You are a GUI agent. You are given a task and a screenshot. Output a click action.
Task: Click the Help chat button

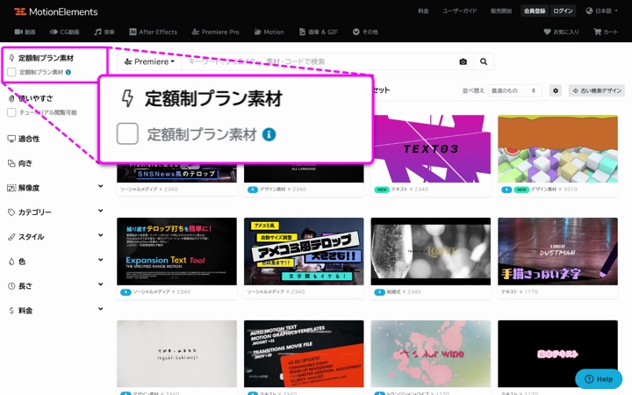[x=599, y=379]
